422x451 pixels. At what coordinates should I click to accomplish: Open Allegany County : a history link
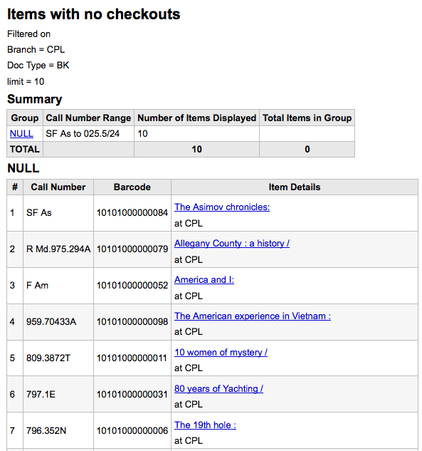[232, 244]
